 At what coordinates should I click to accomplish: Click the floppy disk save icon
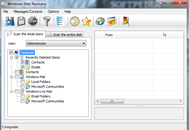pos(21,21)
